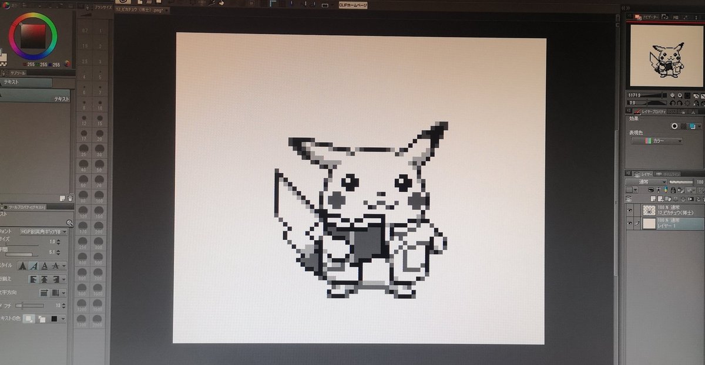This screenshot has width=705, height=365.
Task: Set horizontal text direction
Action: pos(44,292)
